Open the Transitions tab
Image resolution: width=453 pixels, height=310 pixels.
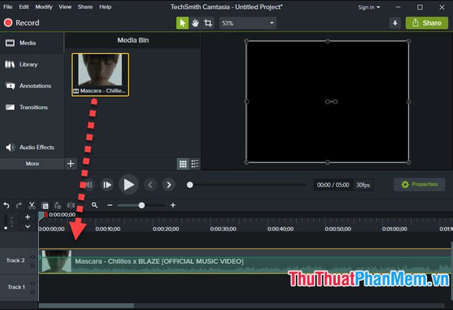[32, 107]
